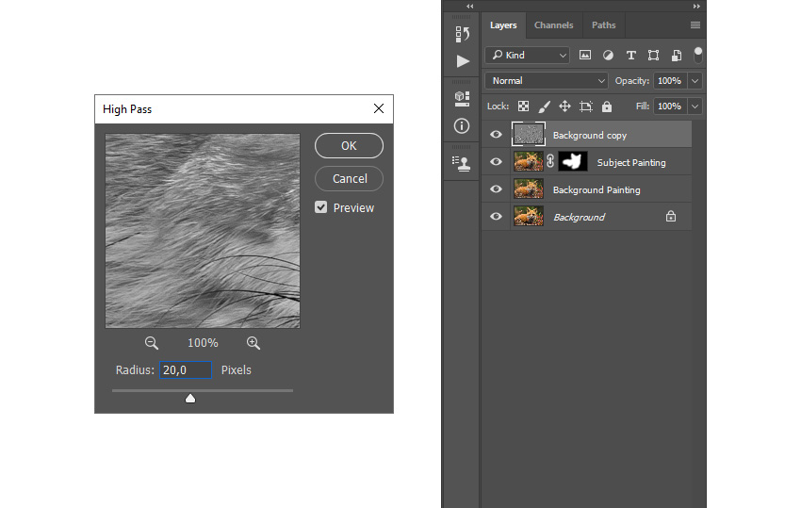Select the "Subject Painting" layer name
801x508 pixels.
[x=631, y=162]
